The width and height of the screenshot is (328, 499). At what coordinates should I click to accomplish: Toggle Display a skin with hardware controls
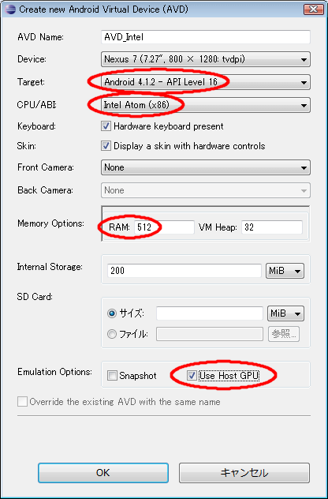(x=106, y=146)
